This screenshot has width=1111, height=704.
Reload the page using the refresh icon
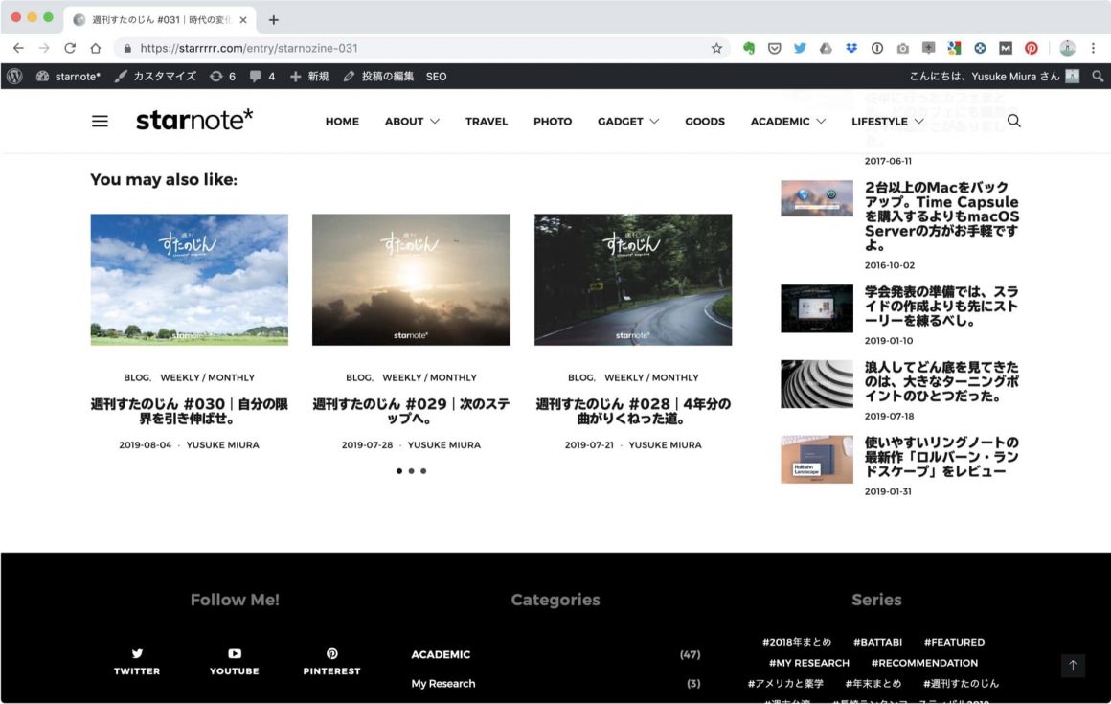point(70,48)
